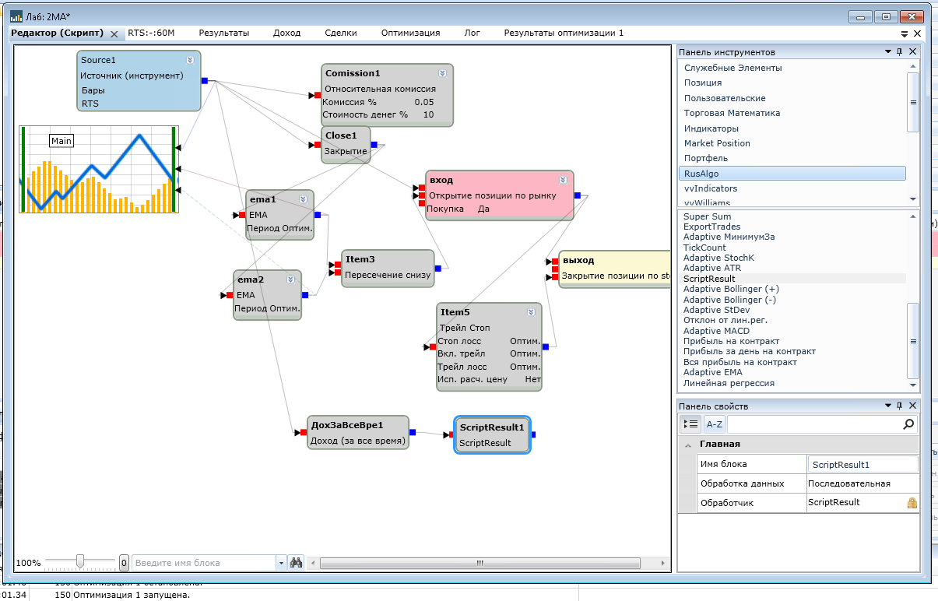Select the Индикаторы category in toolbox
Image resolution: width=938 pixels, height=601 pixels.
[711, 128]
